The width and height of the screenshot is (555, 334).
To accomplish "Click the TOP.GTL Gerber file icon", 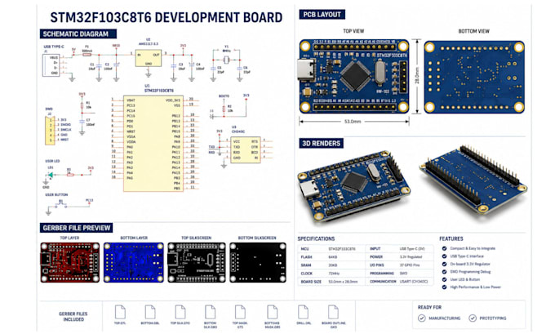I will [x=120, y=312].
